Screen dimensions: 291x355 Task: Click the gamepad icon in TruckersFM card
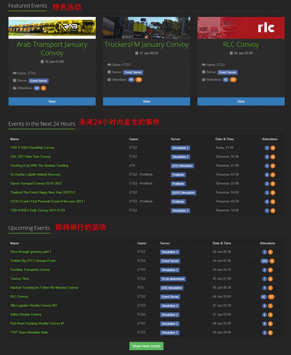click(x=109, y=65)
